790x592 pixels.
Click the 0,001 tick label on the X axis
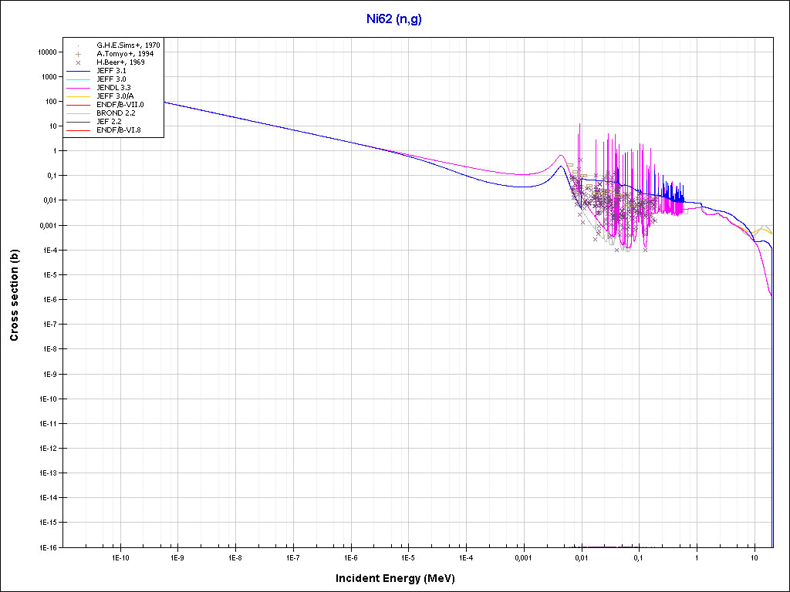click(523, 558)
